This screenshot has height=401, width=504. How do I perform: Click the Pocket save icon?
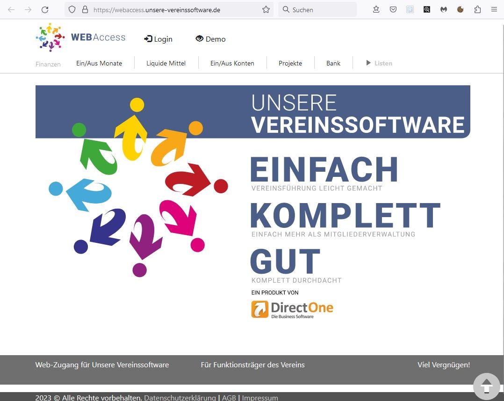tap(393, 10)
